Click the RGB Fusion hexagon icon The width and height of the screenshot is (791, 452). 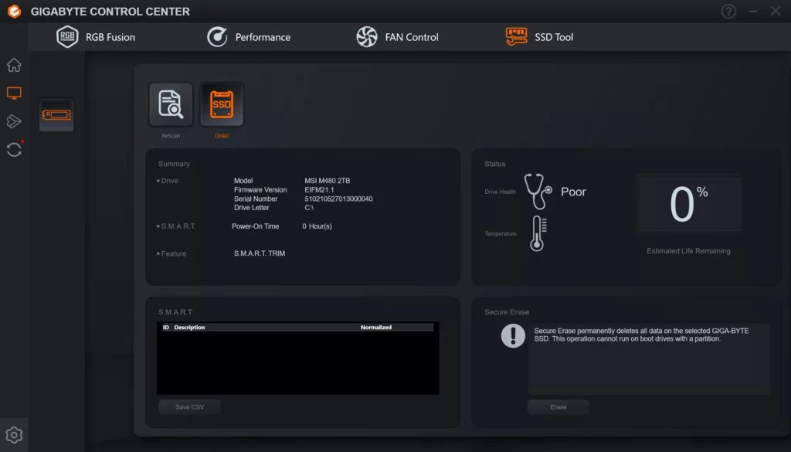coord(67,37)
